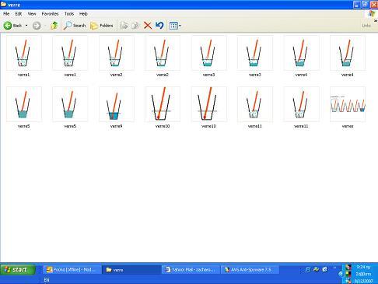Open the Views dropdown arrow
Screen dimensions: 378x284
180,26
